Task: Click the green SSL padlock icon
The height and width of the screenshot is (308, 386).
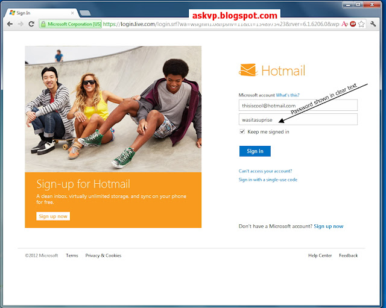Action: [x=43, y=24]
